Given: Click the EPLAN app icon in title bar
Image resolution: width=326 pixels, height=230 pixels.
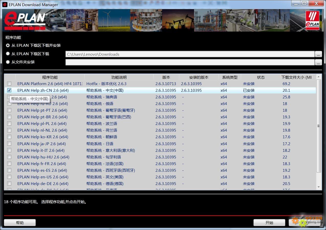Looking at the screenshot, I should click(5, 4).
